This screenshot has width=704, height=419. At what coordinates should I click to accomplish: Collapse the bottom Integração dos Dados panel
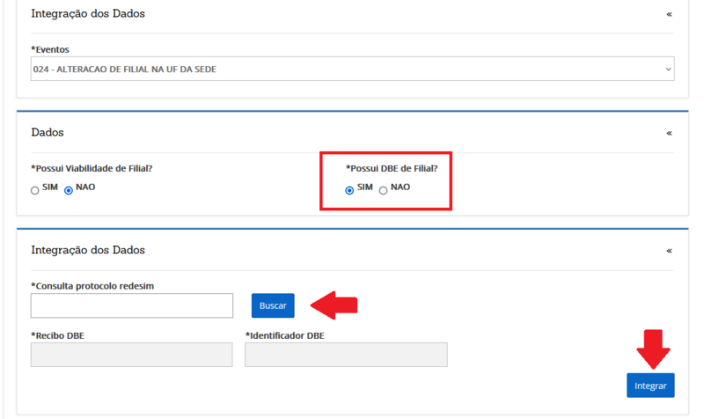669,251
